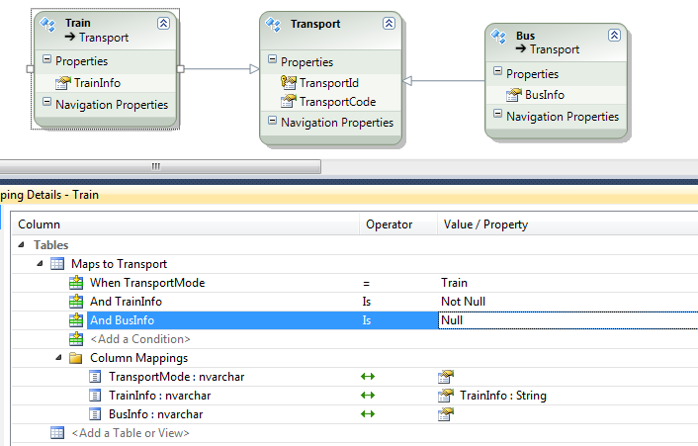Click the Operator column header

(x=389, y=224)
